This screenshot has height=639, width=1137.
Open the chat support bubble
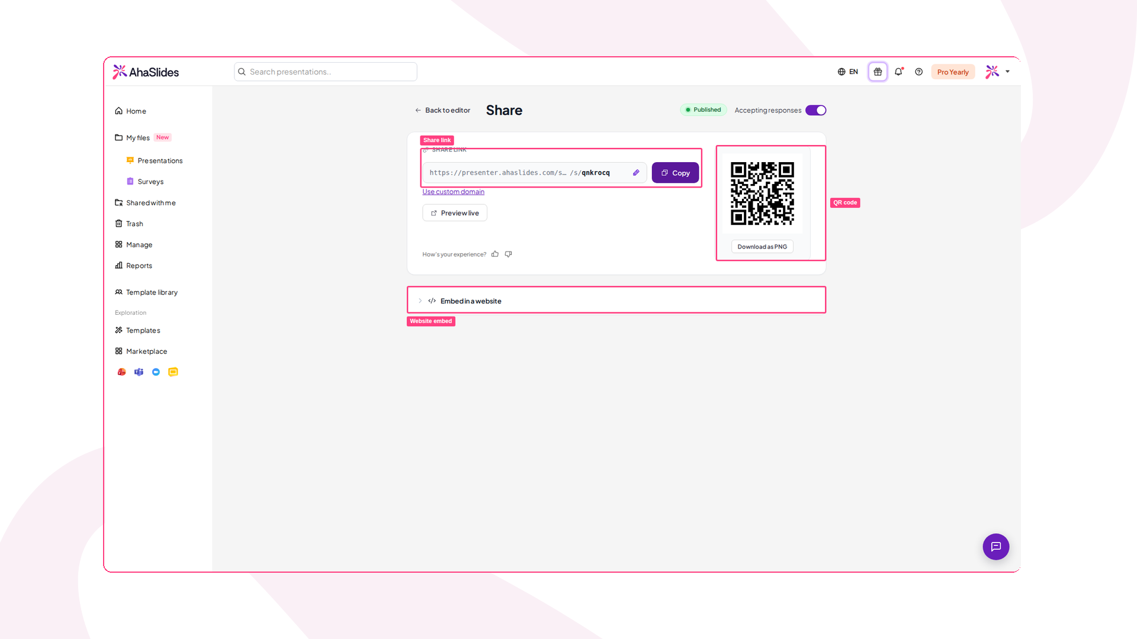[x=996, y=547]
